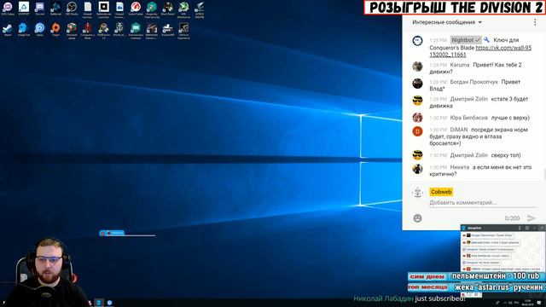Send the chat message with arrow button
546x307 pixels.
tap(531, 218)
